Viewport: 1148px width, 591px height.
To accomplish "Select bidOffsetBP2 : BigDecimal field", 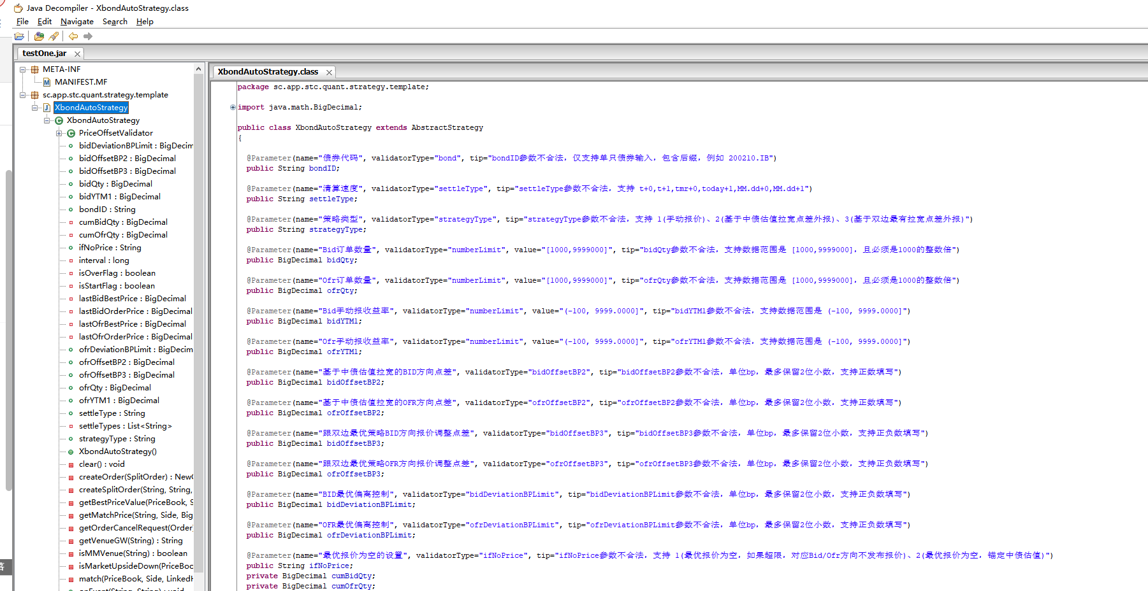I will click(127, 159).
